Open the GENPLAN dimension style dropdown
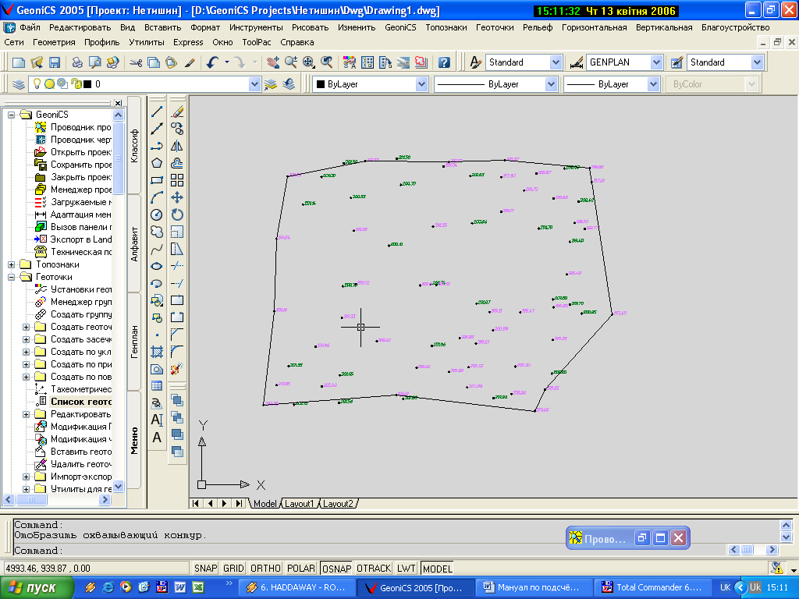Image resolution: width=799 pixels, height=599 pixels. click(656, 62)
